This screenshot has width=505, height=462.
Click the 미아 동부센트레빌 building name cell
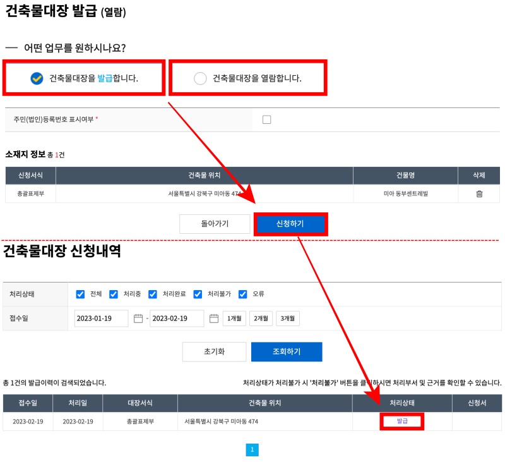405,194
